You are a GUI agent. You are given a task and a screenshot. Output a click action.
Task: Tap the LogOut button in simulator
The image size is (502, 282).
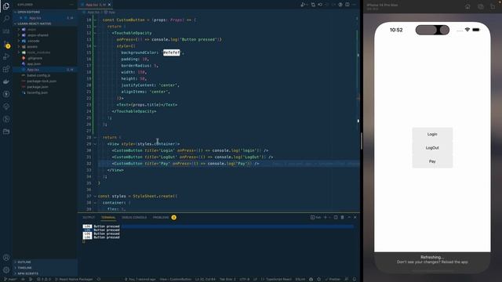[x=432, y=148]
